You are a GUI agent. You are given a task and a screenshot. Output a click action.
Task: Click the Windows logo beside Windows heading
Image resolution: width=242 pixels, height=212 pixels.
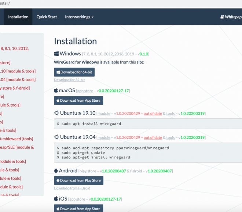pyautogui.click(x=56, y=54)
